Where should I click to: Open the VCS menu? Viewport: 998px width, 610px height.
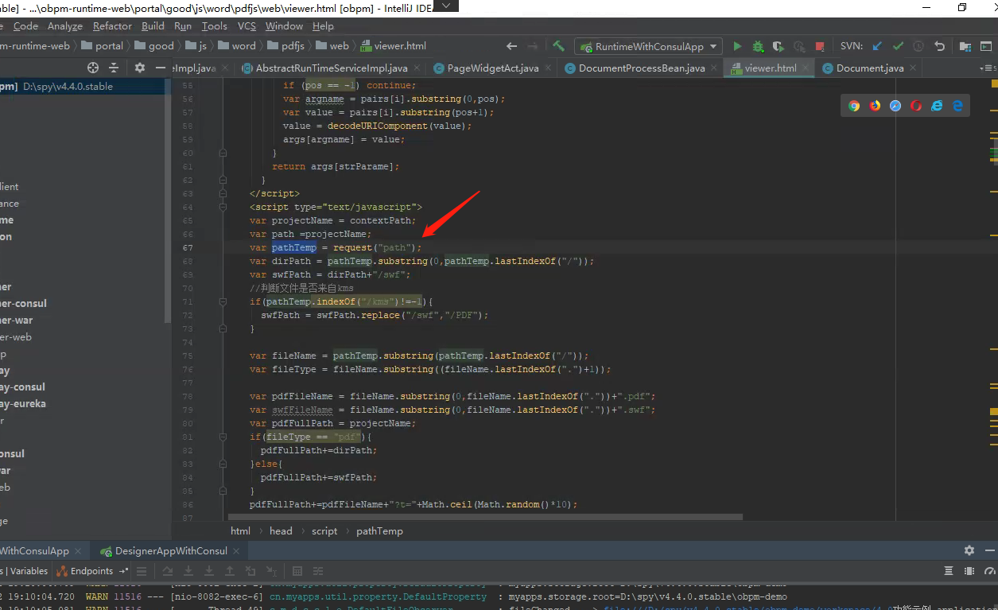[247, 26]
